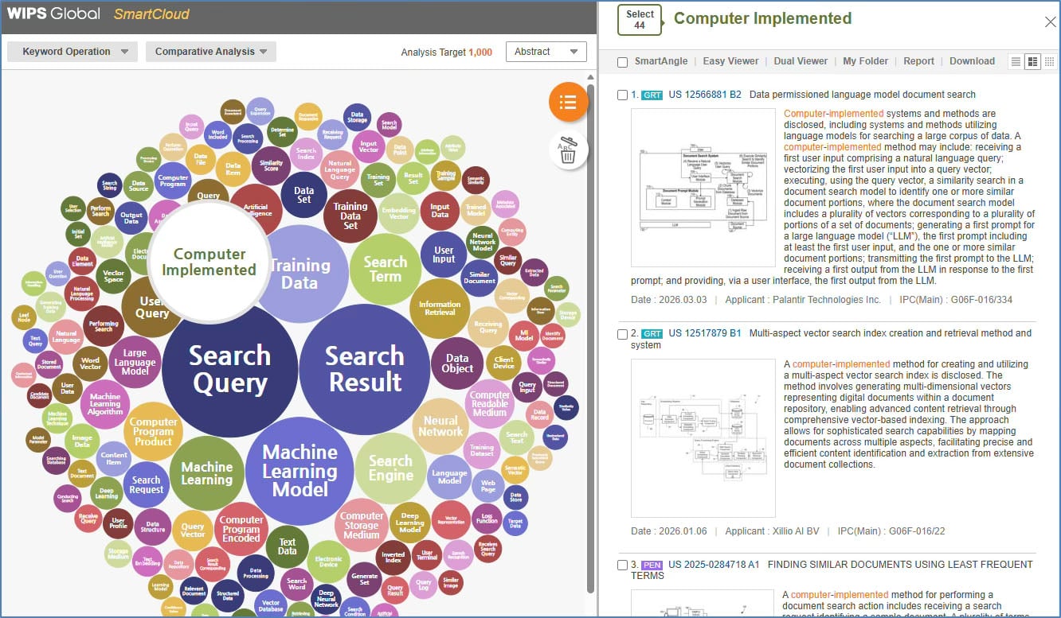The image size is (1061, 618).
Task: Select the Information Retrieval bubble
Action: click(x=440, y=309)
